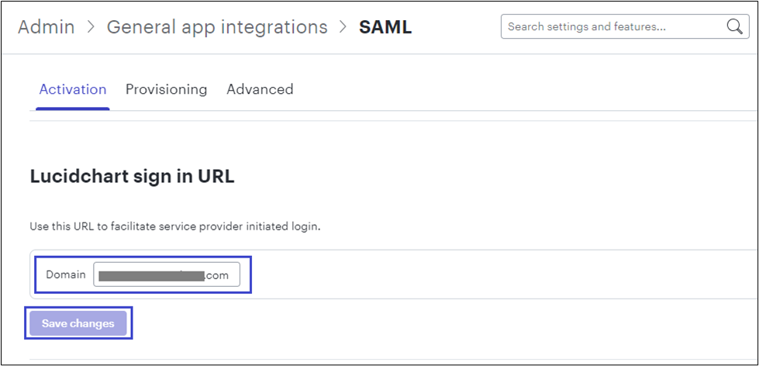Screen dimensions: 759x366
Task: Click inside the Domain text box
Action: [x=167, y=275]
